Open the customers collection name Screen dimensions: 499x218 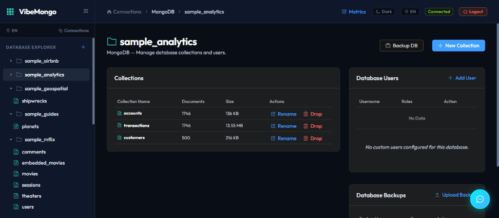pyautogui.click(x=134, y=137)
